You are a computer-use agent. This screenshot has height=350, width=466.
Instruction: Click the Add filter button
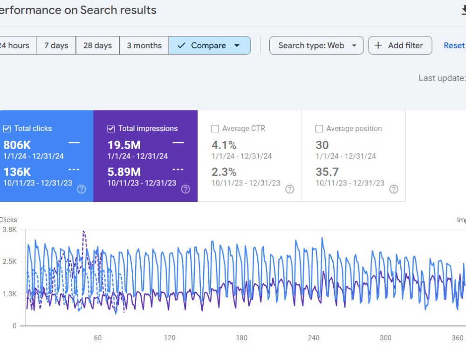(400, 46)
